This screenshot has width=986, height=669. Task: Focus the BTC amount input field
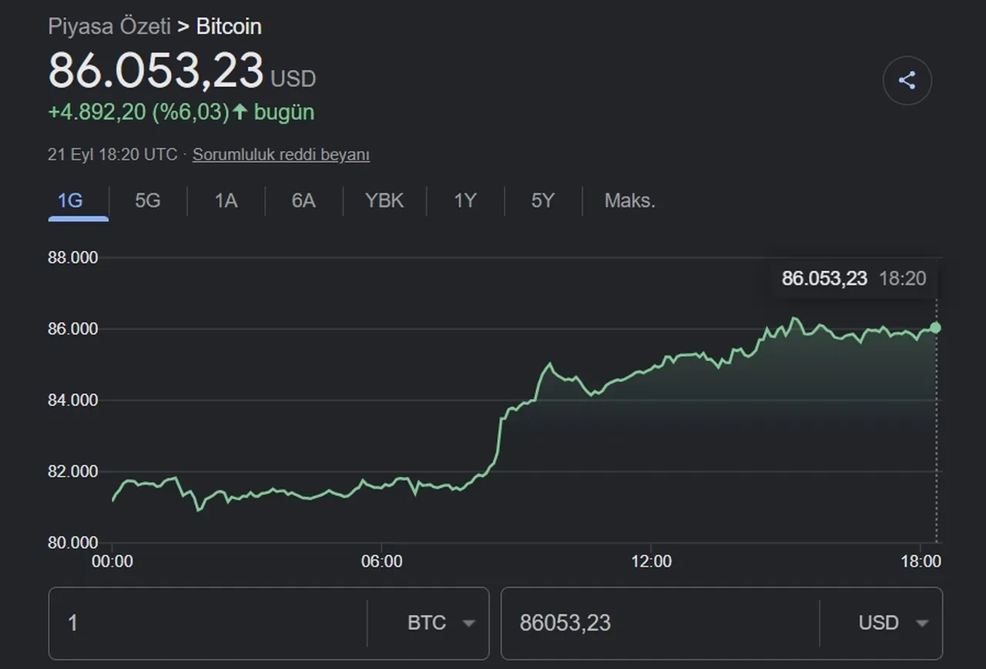(208, 623)
